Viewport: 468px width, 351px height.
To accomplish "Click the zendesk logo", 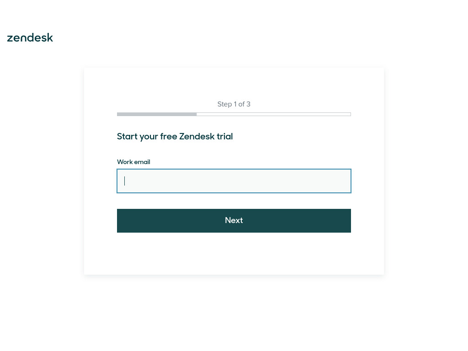I will (x=30, y=37).
